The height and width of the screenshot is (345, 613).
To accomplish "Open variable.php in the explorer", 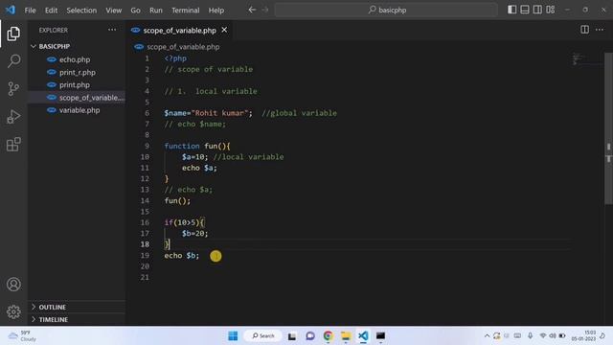I will pyautogui.click(x=79, y=110).
